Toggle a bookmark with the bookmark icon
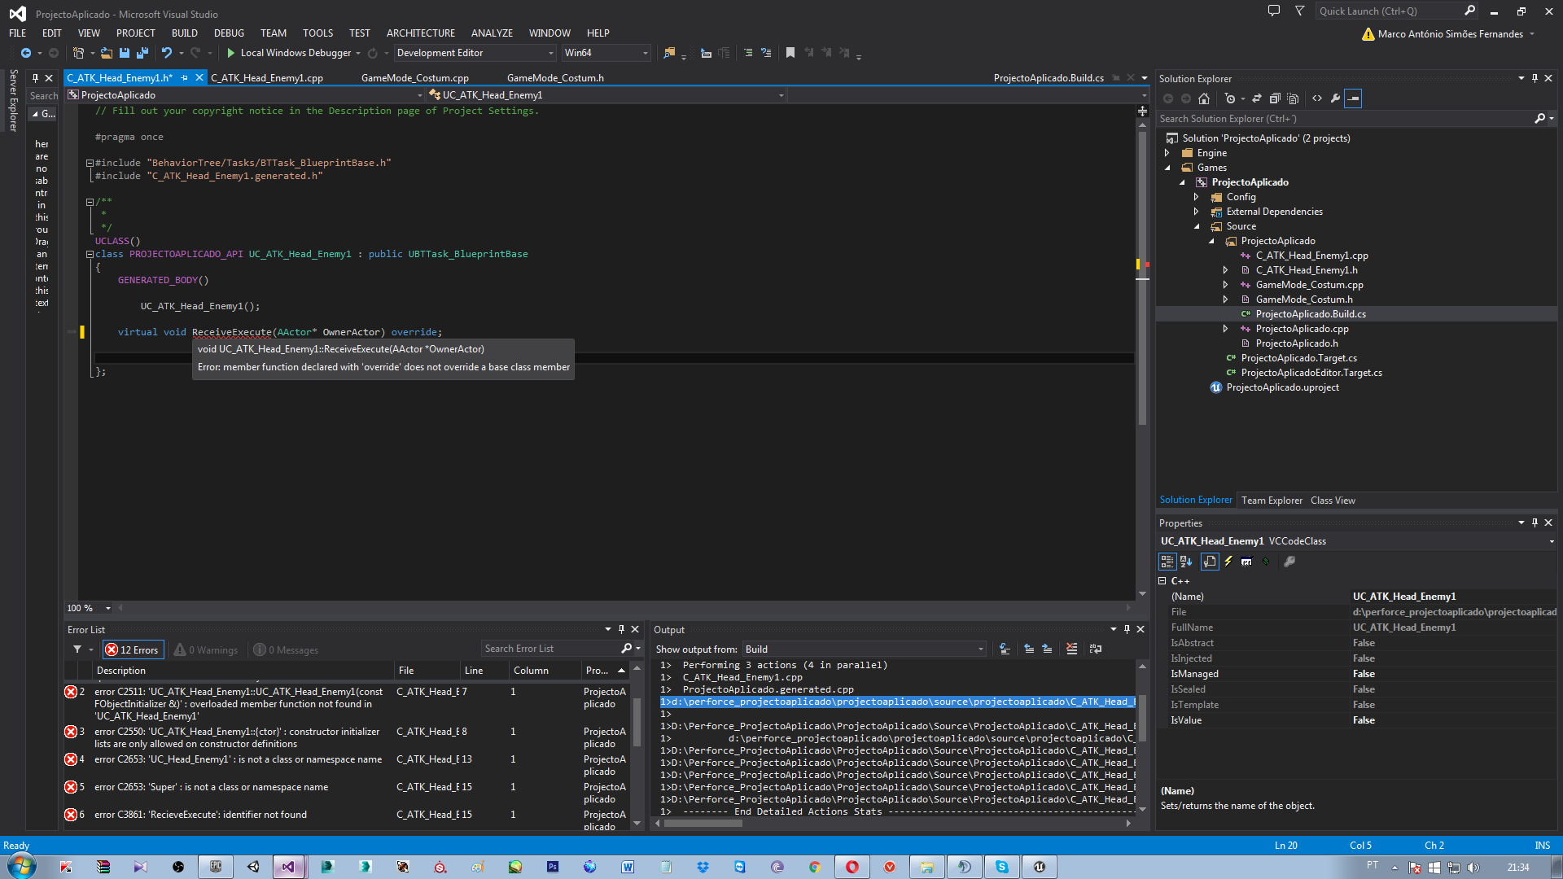The image size is (1563, 879). coord(790,53)
